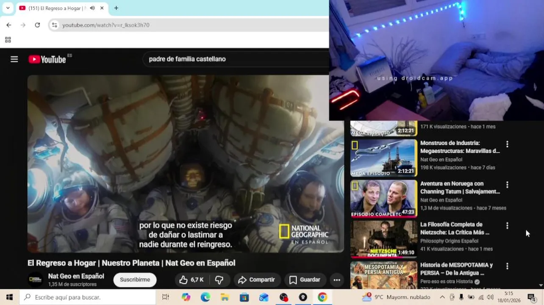Click the browser forward arrow

pyautogui.click(x=23, y=25)
